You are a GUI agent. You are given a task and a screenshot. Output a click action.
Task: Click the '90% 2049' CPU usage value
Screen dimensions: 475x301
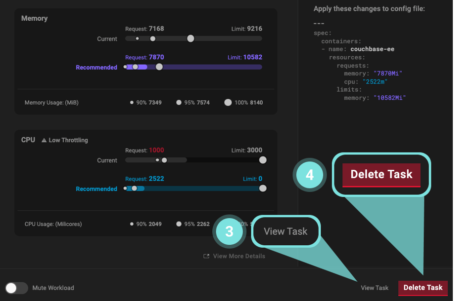tap(145, 224)
